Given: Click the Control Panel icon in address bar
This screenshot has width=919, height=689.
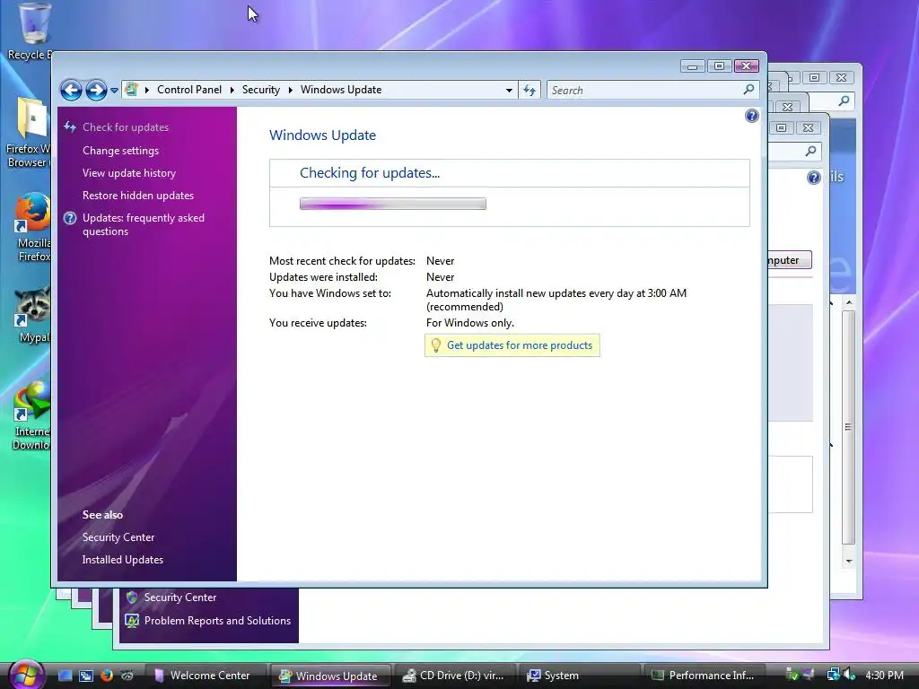Looking at the screenshot, I should point(132,90).
